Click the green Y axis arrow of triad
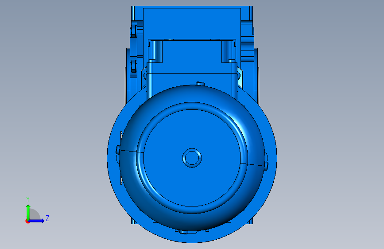The image size is (384, 249). (x=28, y=212)
